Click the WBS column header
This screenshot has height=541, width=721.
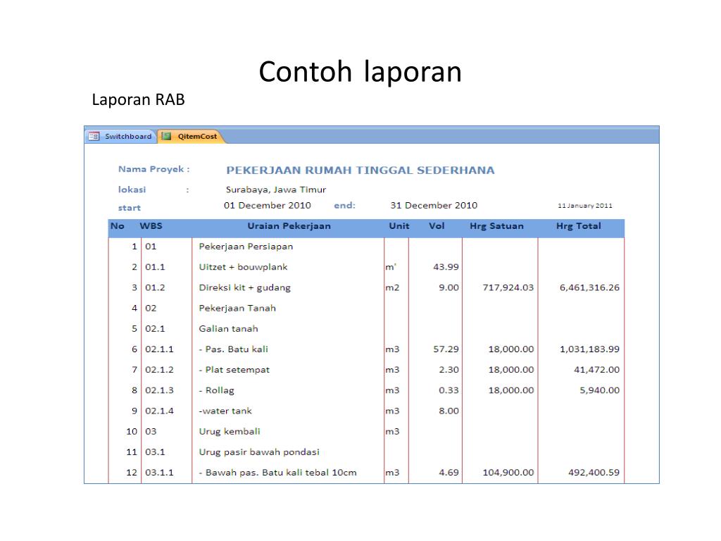(151, 226)
